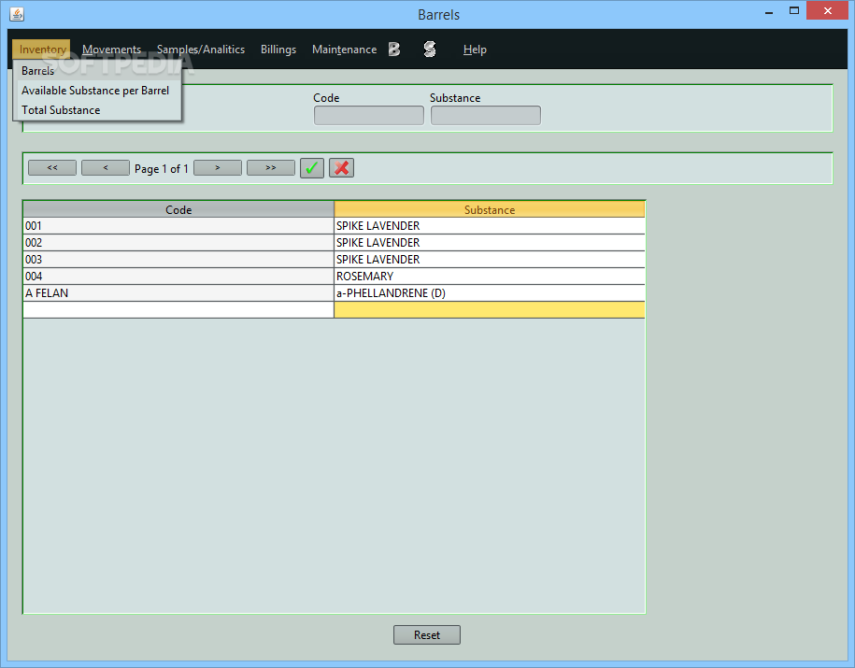
Task: Select SPIKE LAVENDER in row 002
Action: pyautogui.click(x=489, y=243)
